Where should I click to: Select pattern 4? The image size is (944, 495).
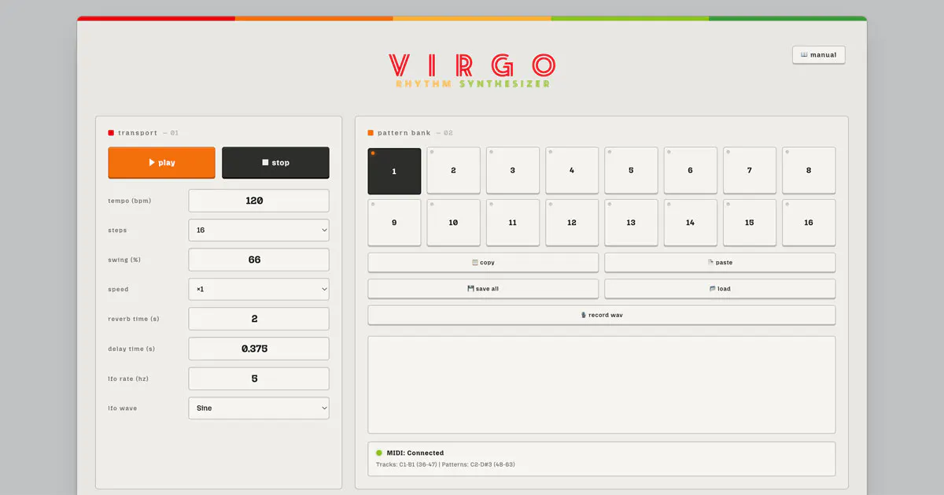(x=572, y=171)
